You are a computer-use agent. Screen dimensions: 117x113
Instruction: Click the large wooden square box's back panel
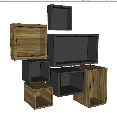point(28,42)
